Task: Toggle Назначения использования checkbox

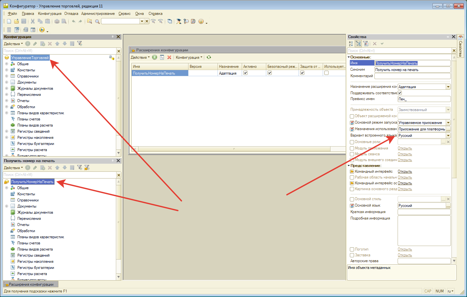Action: (352, 129)
